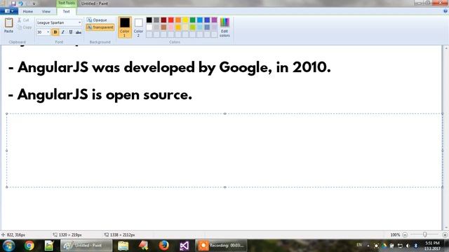Screen dimensions: 449x252
Task: Choose the red color swatch
Action: [x=171, y=20]
